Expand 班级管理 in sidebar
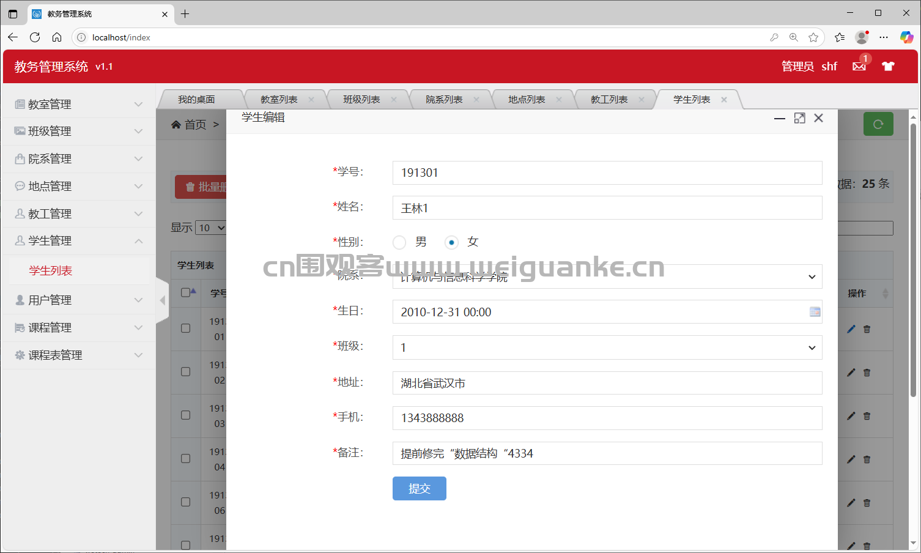 click(x=79, y=131)
